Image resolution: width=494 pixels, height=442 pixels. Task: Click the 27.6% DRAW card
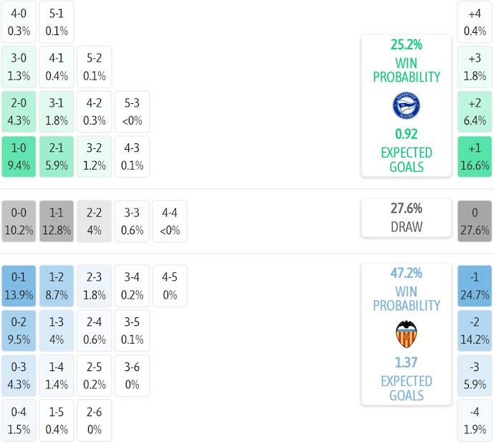(406, 218)
